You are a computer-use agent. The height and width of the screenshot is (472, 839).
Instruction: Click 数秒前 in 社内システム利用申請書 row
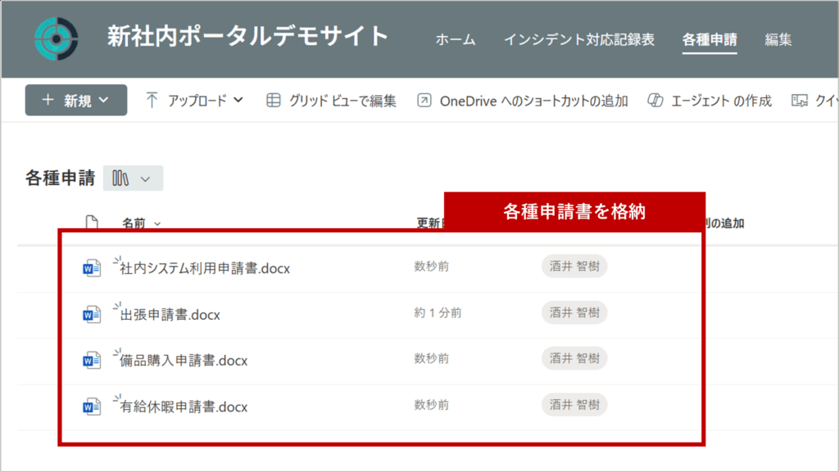click(x=431, y=267)
